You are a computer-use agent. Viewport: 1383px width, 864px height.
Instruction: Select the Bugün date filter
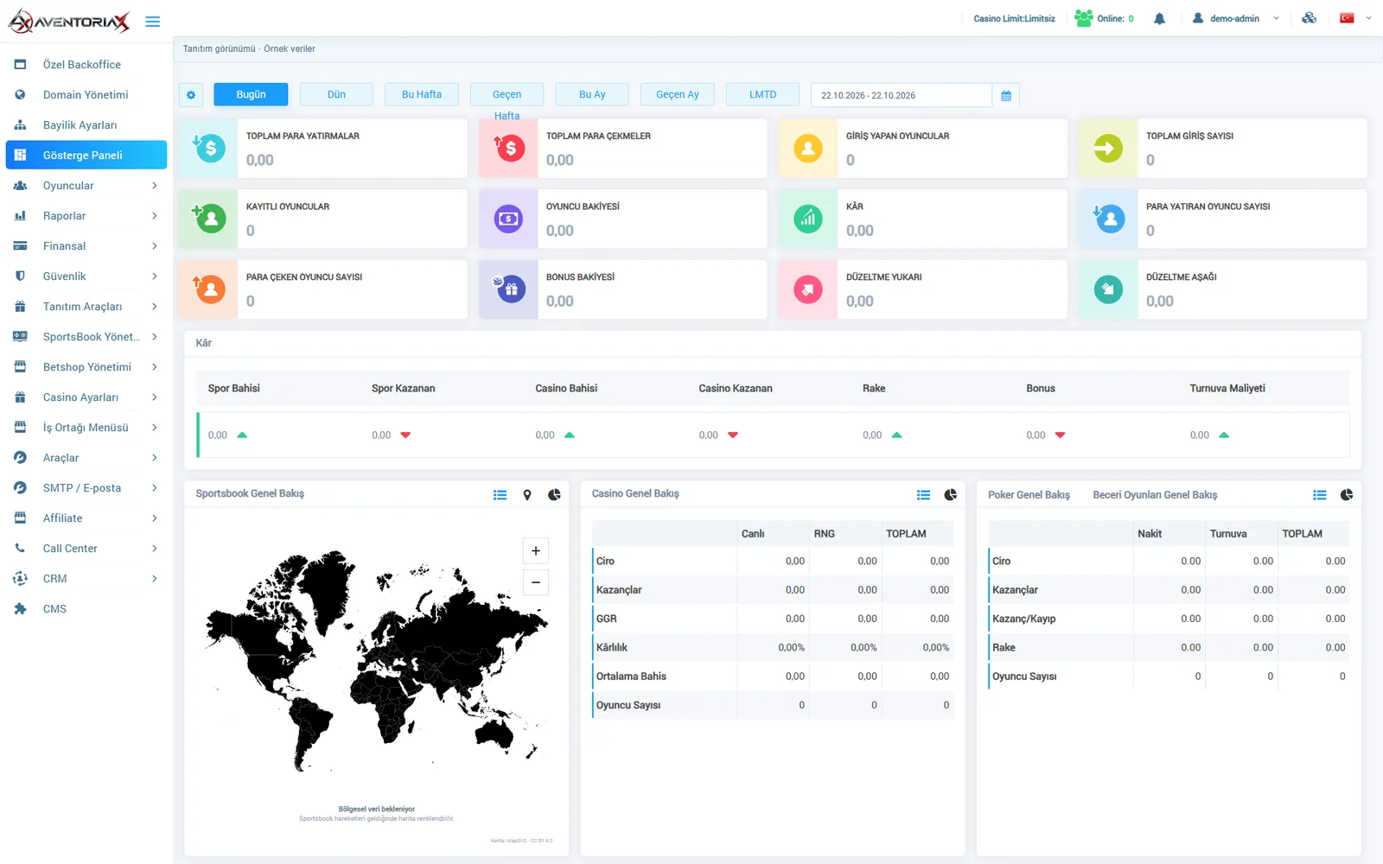[x=251, y=94]
